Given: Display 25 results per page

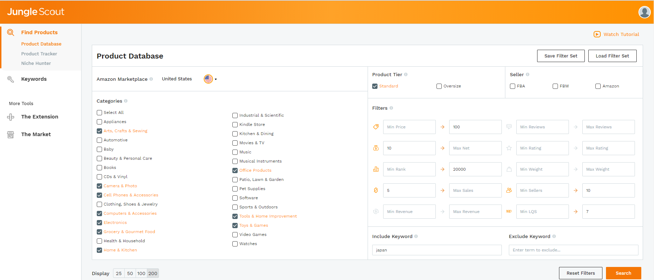Looking at the screenshot, I should pos(119,273).
